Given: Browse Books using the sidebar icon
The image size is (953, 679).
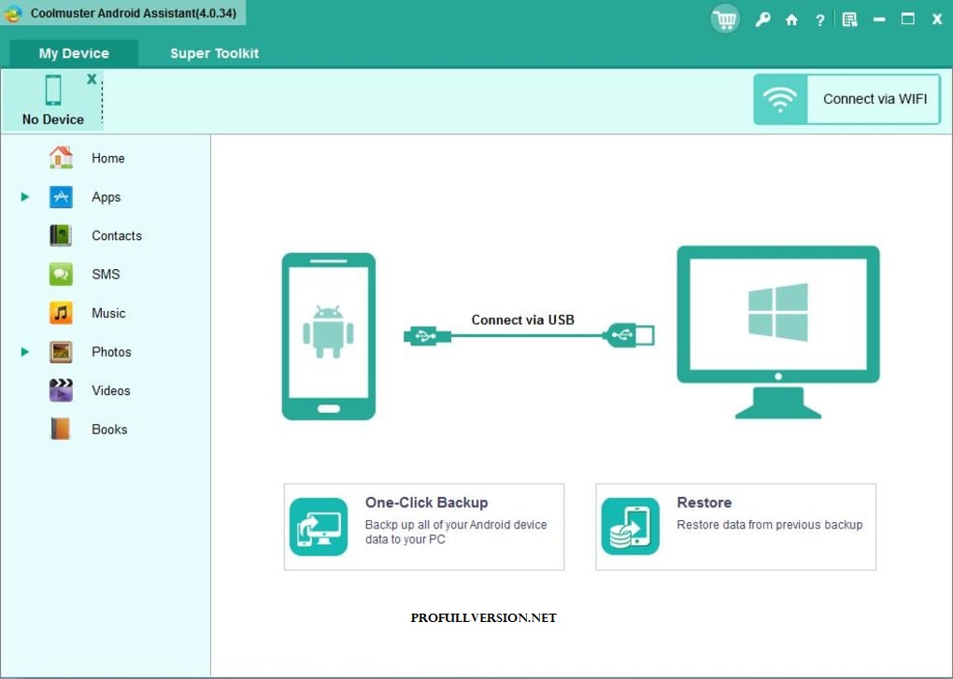Looking at the screenshot, I should coord(59,429).
